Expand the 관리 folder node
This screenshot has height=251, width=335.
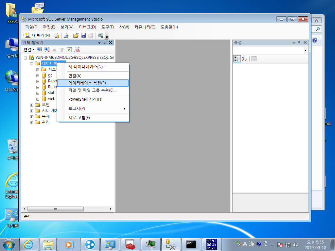pyautogui.click(x=32, y=123)
